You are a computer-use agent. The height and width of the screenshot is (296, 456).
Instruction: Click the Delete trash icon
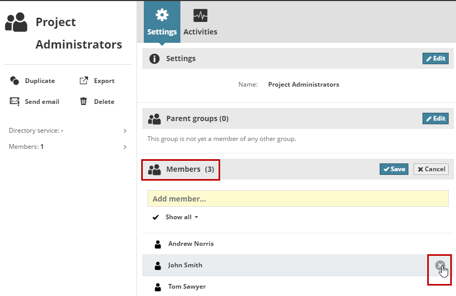click(83, 101)
